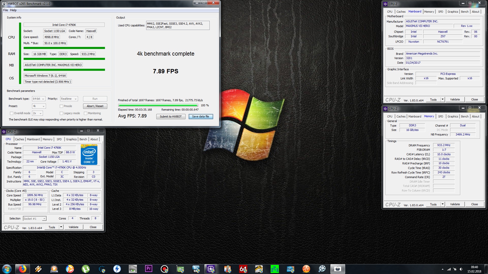This screenshot has width=488, height=274.
Task: Click the Run button in HWBOT
Action: pyautogui.click(x=95, y=99)
